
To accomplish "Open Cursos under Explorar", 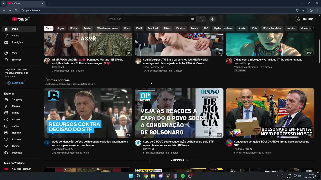I will click(x=19, y=146).
